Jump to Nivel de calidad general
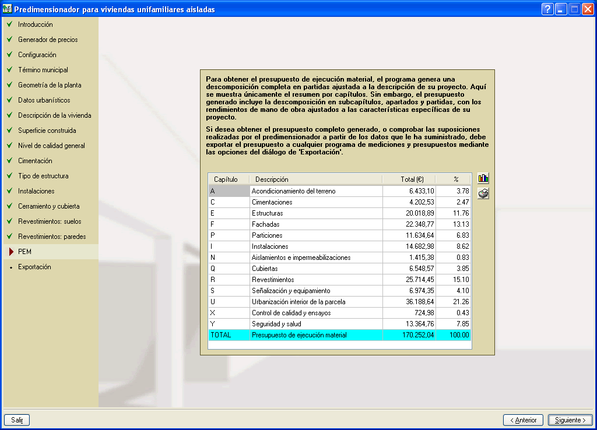The width and height of the screenshot is (597, 430). click(x=51, y=146)
